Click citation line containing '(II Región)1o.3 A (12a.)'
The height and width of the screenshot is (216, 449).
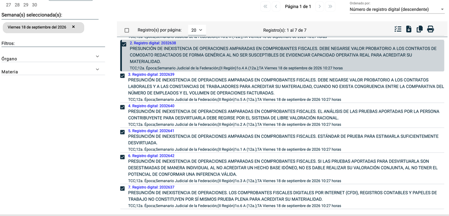coord(235,180)
